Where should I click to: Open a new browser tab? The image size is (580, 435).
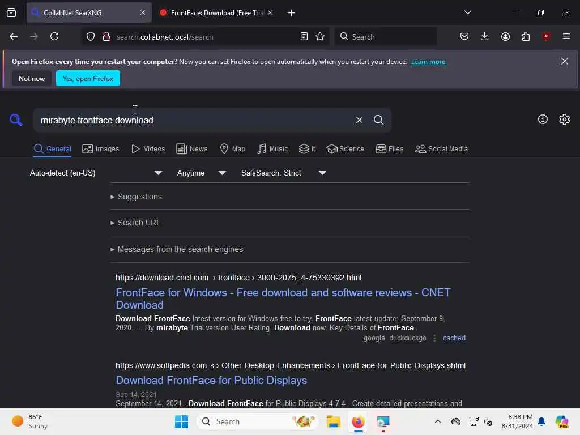click(x=291, y=13)
